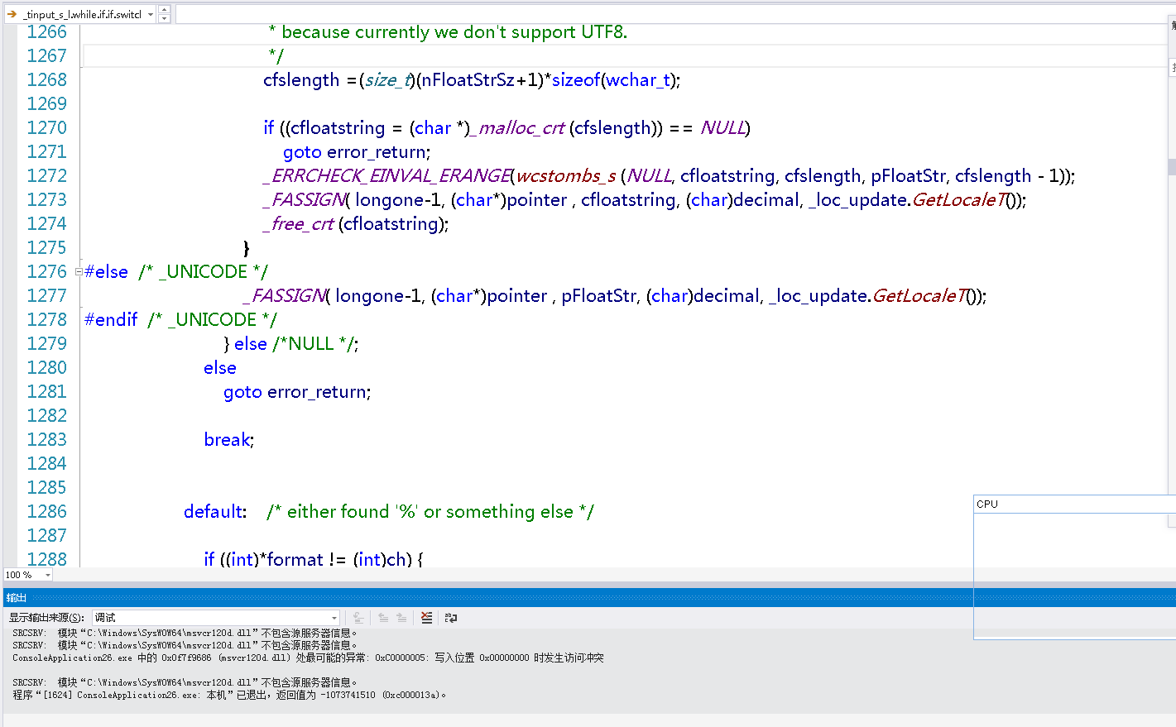Clear all output text
This screenshot has width=1176, height=727.
click(x=426, y=617)
